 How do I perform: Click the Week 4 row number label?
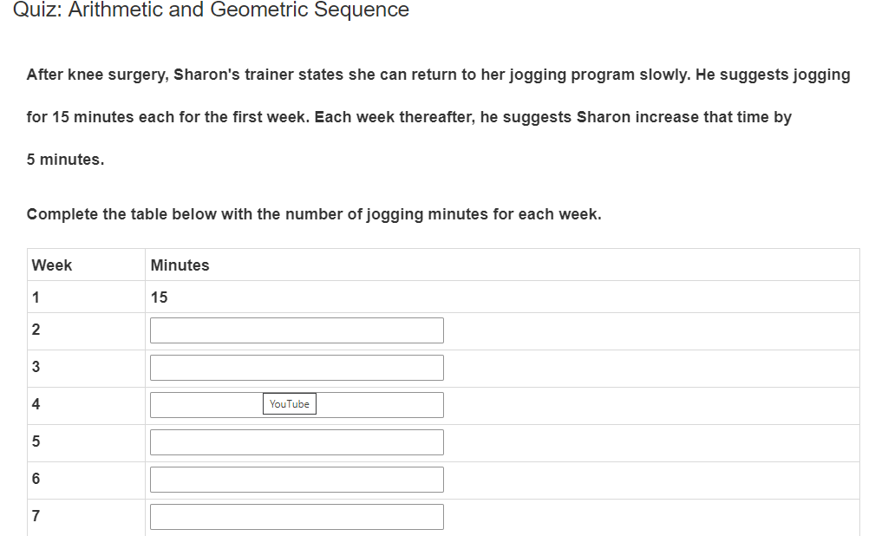(x=36, y=404)
